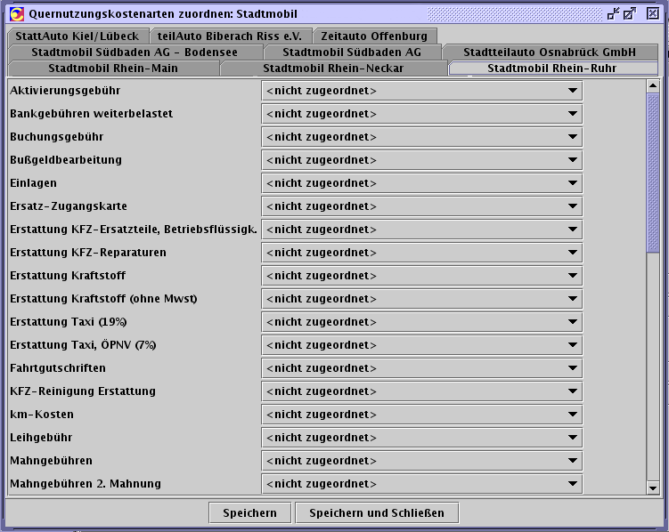Expand the KFZ-Reinigung Erstattung dropdown
The image size is (669, 532).
click(421, 391)
